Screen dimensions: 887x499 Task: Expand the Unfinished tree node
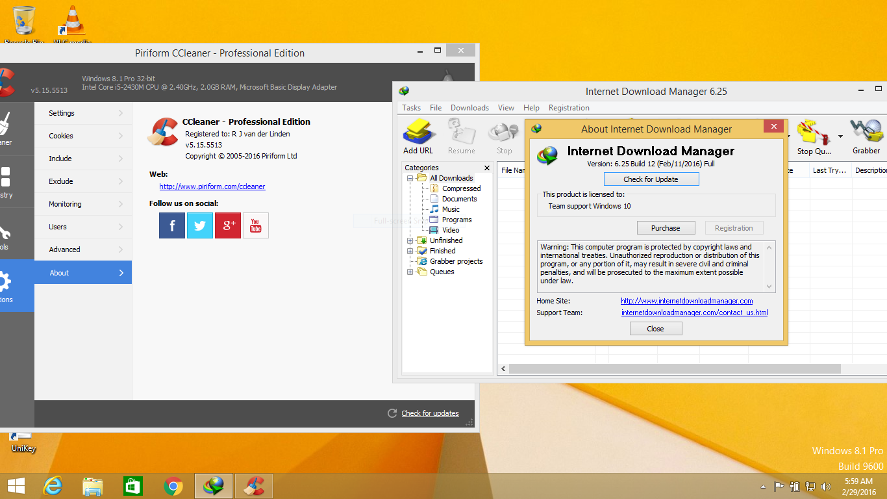point(410,240)
